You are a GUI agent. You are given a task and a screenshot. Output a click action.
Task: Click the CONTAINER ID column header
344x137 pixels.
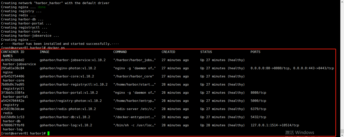click(x=13, y=52)
